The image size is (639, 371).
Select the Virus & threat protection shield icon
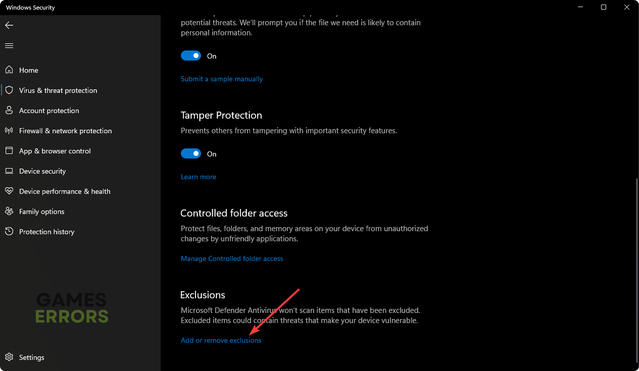pyautogui.click(x=9, y=90)
